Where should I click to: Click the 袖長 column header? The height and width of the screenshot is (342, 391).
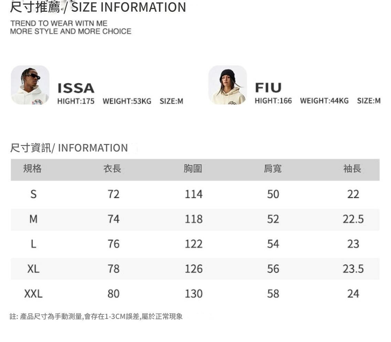coord(352,169)
